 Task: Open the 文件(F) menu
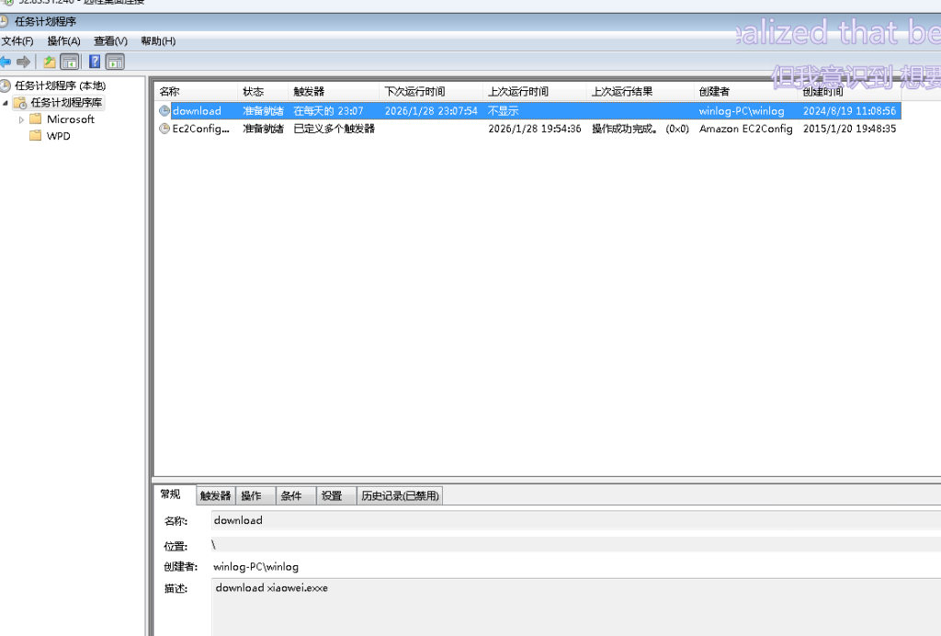[x=17, y=41]
